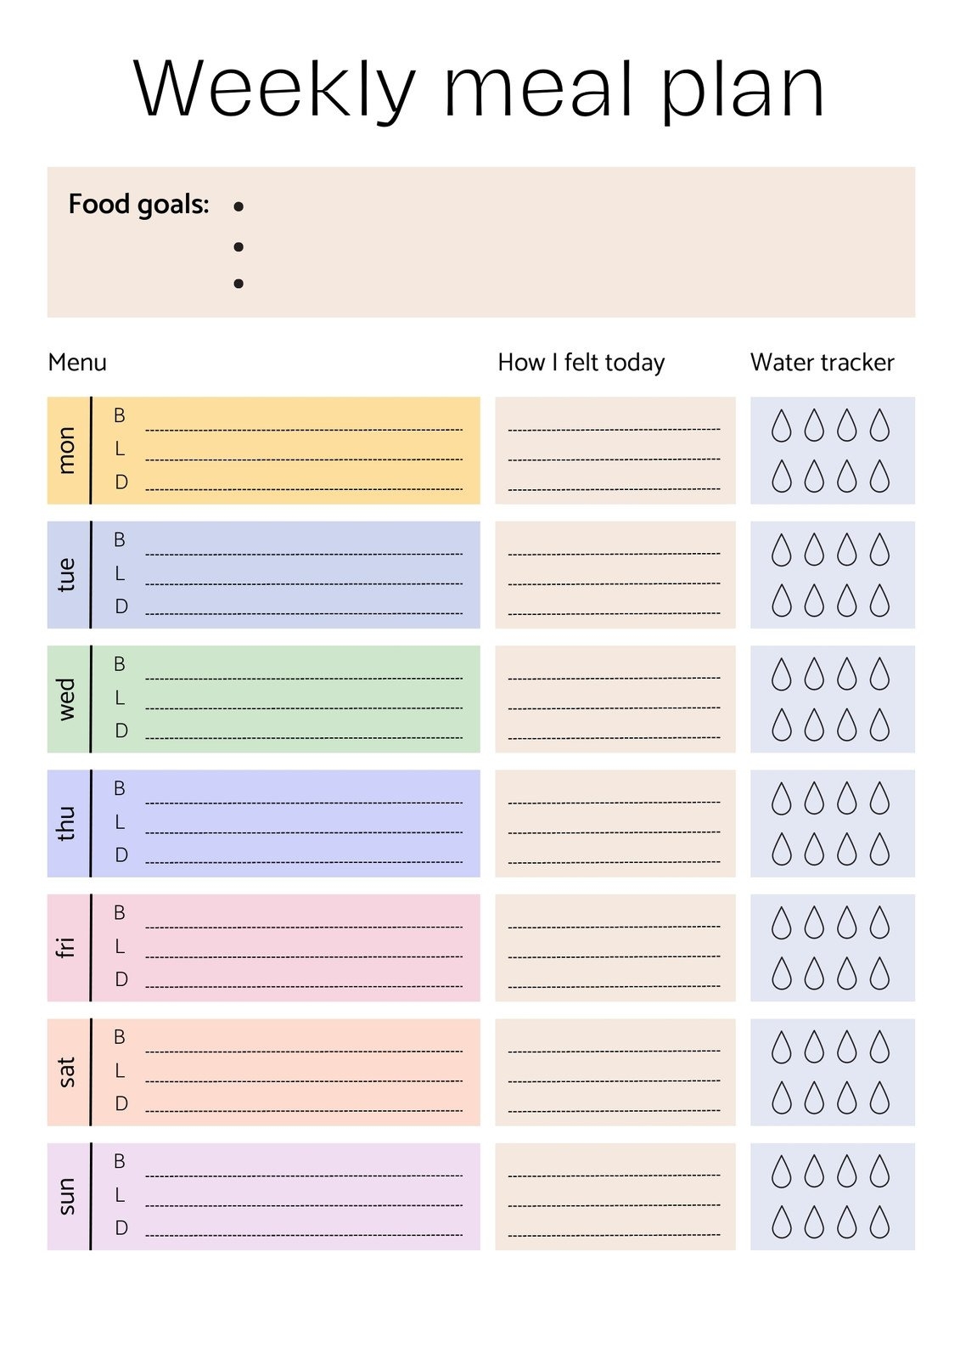Image resolution: width=960 pixels, height=1359 pixels.
Task: Click the "How I felt today" heading
Action: 581,363
